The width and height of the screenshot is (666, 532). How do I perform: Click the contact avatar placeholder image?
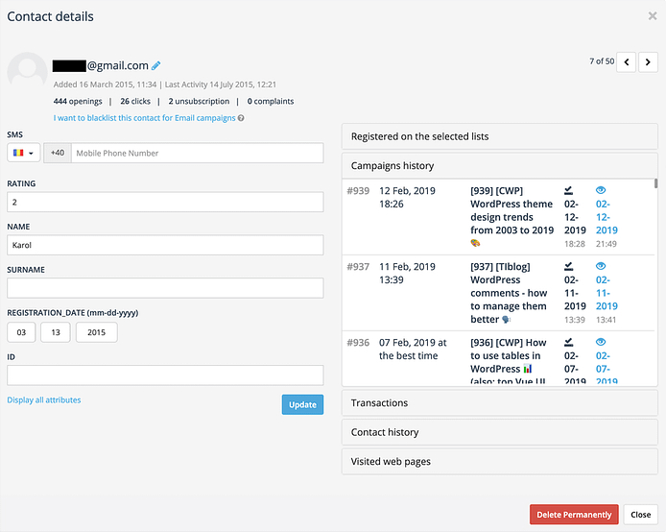27,72
